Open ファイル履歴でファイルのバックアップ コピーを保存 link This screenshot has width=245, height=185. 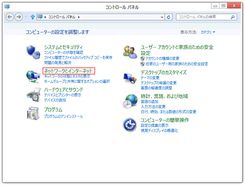tap(78, 58)
